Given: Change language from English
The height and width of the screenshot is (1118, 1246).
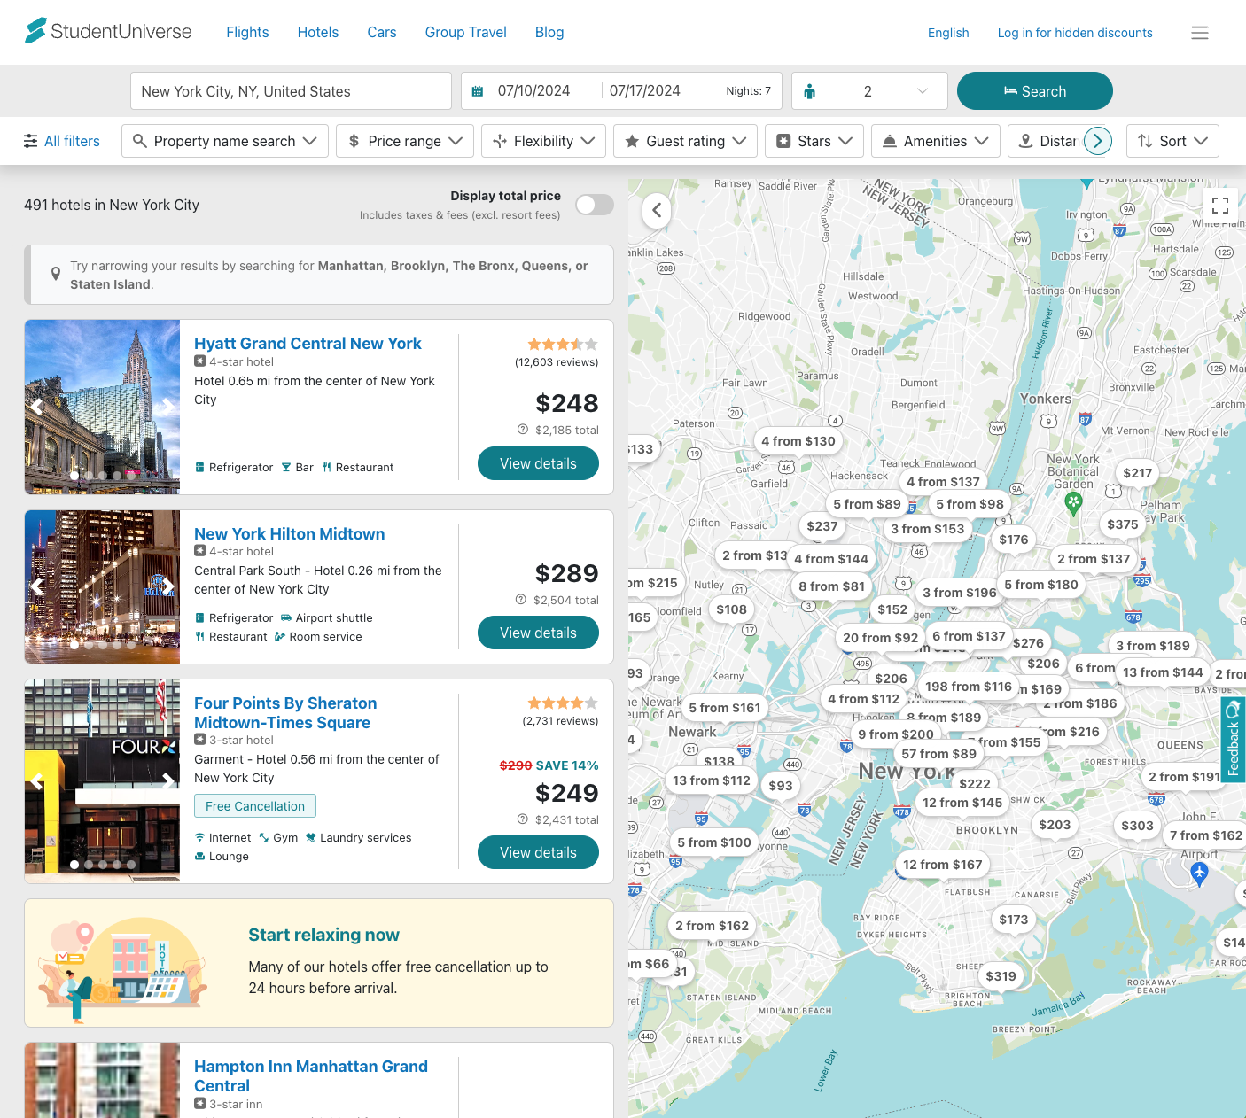Looking at the screenshot, I should pos(948,33).
